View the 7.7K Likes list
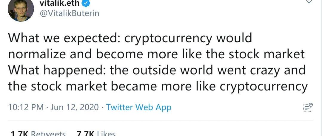Screen dimensions: 322x136 (x=96, y=134)
